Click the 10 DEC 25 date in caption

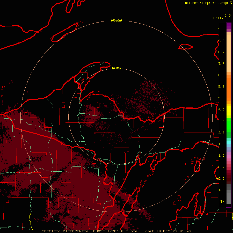[166, 231]
